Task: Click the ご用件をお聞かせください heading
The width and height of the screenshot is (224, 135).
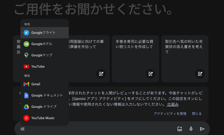Action: coord(94,9)
